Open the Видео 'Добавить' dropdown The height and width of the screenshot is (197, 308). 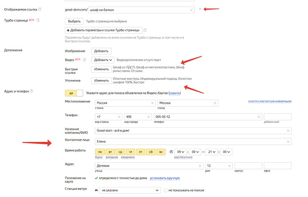pos(103,60)
